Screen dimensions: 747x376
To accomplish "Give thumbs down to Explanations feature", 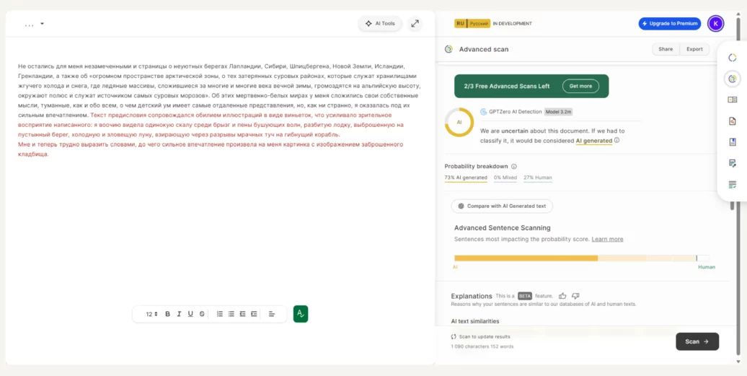I will pos(575,296).
